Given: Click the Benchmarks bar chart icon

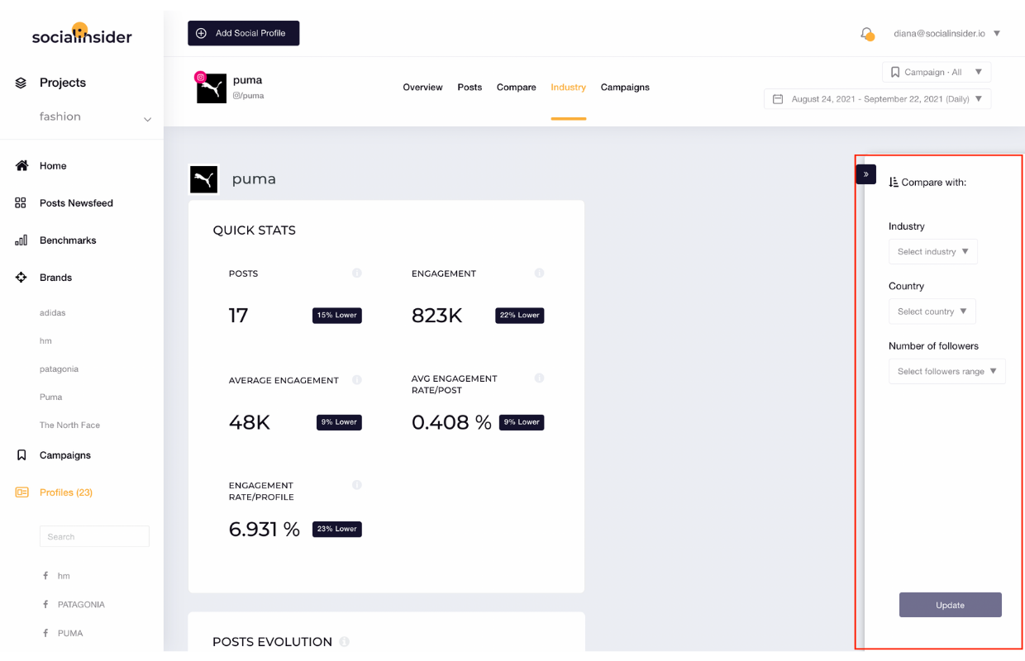Looking at the screenshot, I should (21, 240).
